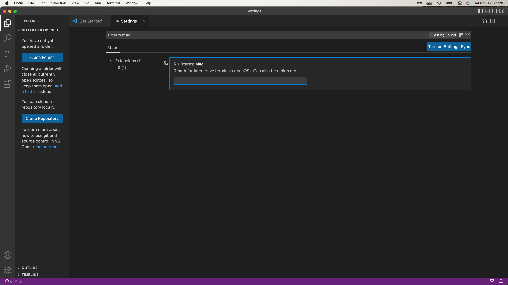Toggle secondary side bar layout icon
This screenshot has width=508, height=285.
494,11
